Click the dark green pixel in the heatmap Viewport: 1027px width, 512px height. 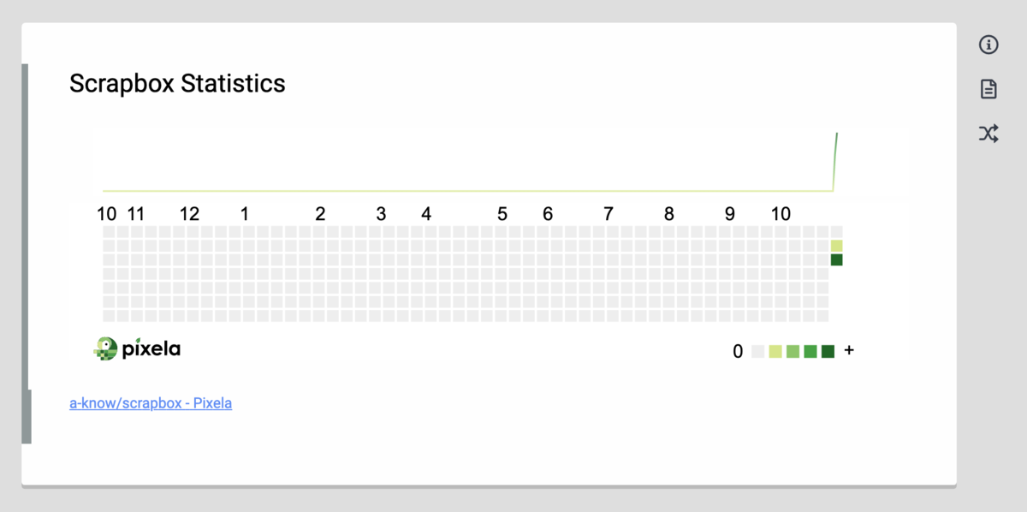tap(836, 259)
